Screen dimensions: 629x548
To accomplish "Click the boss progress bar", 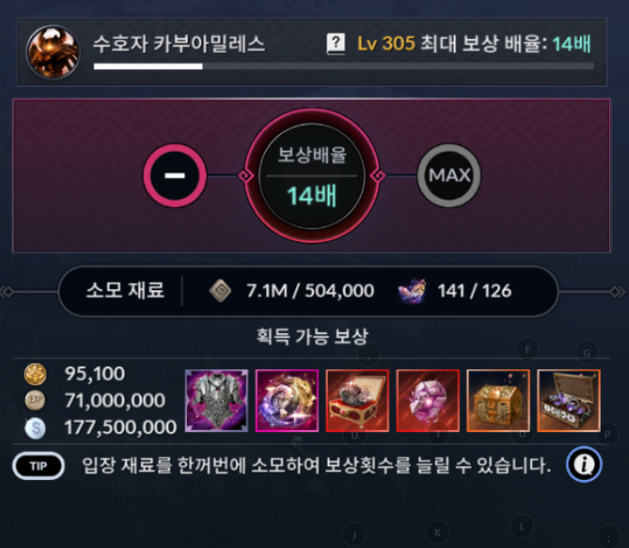I will tap(343, 66).
